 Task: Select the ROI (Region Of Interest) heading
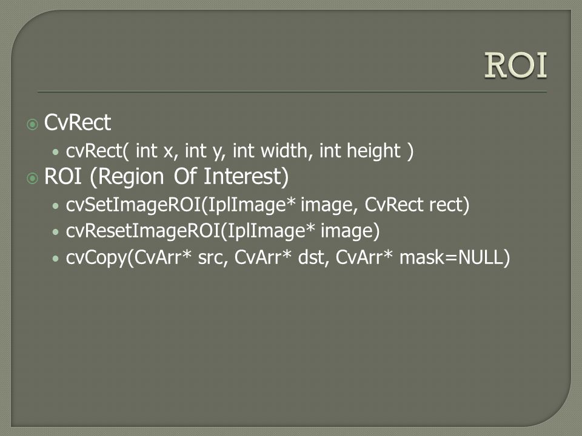166,176
